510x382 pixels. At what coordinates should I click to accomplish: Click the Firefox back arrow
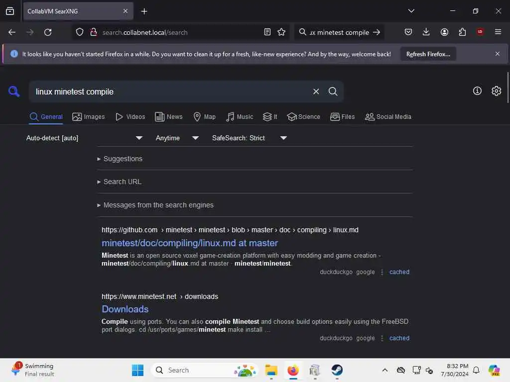pos(12,32)
